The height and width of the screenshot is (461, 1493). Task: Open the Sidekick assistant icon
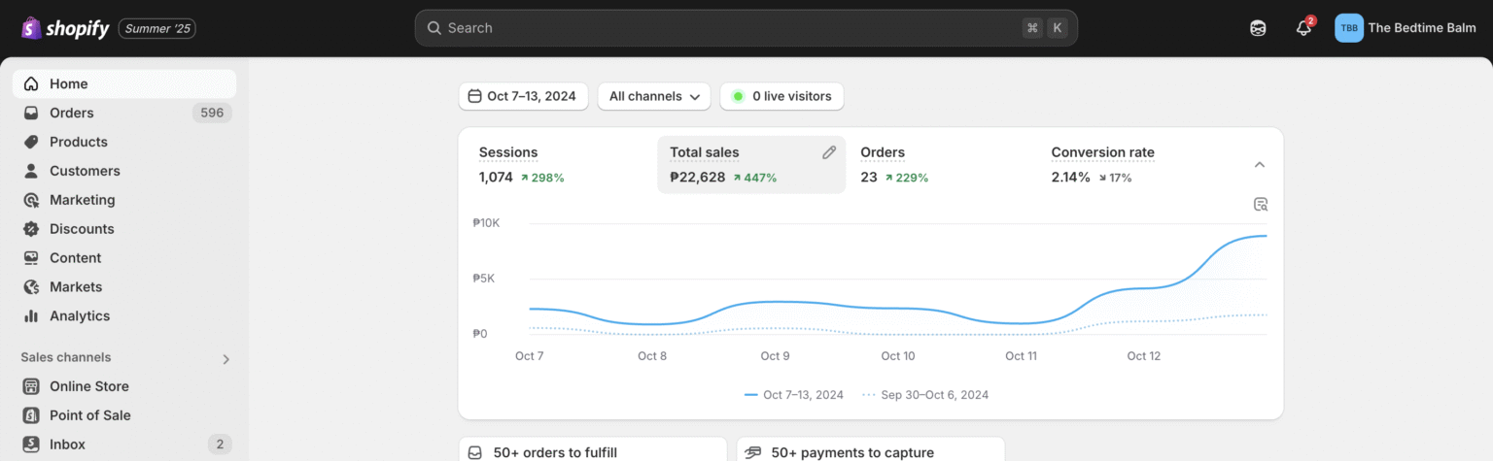pyautogui.click(x=1258, y=28)
